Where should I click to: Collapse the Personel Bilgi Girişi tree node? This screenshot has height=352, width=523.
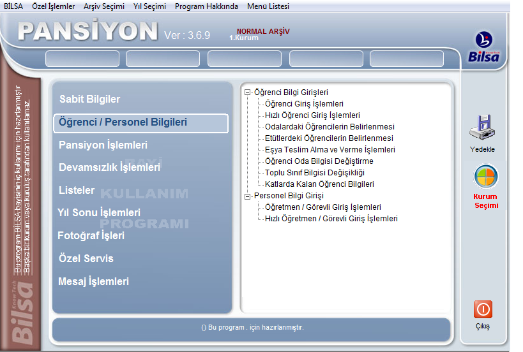click(248, 196)
